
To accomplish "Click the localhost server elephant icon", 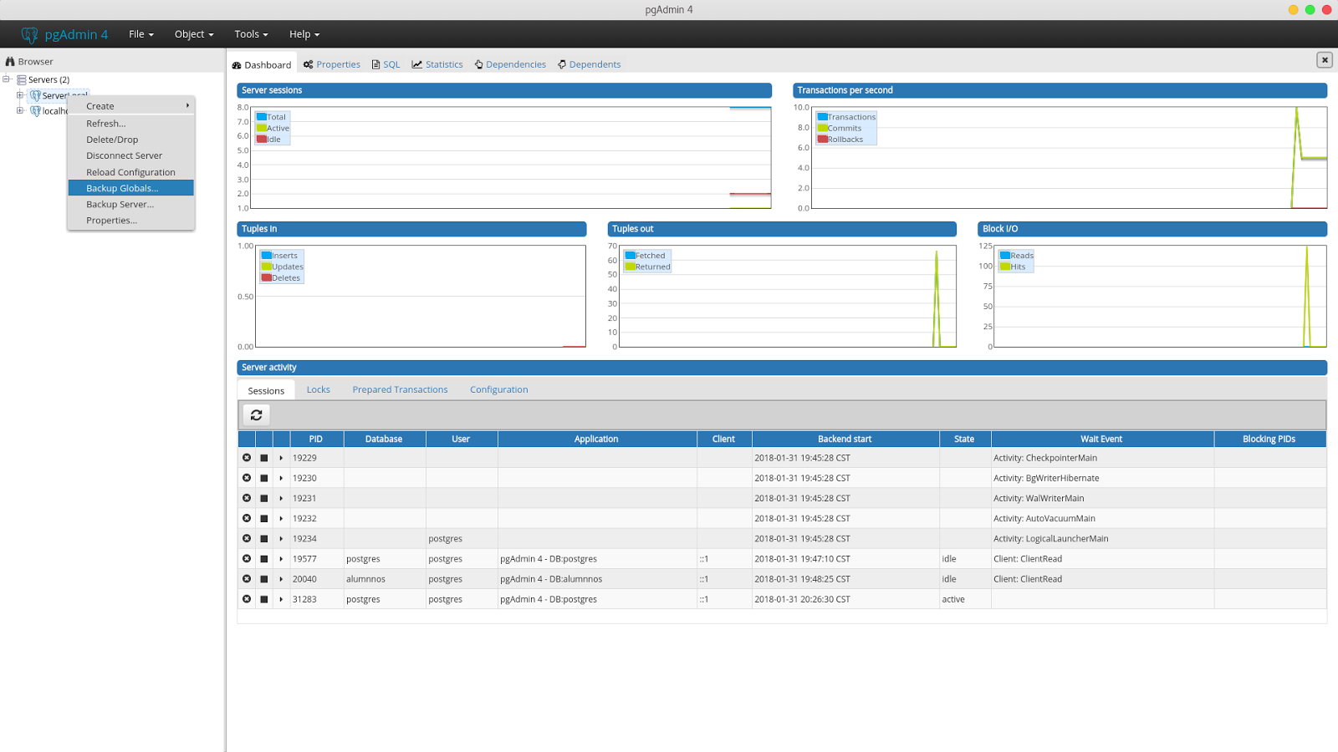I will coord(35,111).
